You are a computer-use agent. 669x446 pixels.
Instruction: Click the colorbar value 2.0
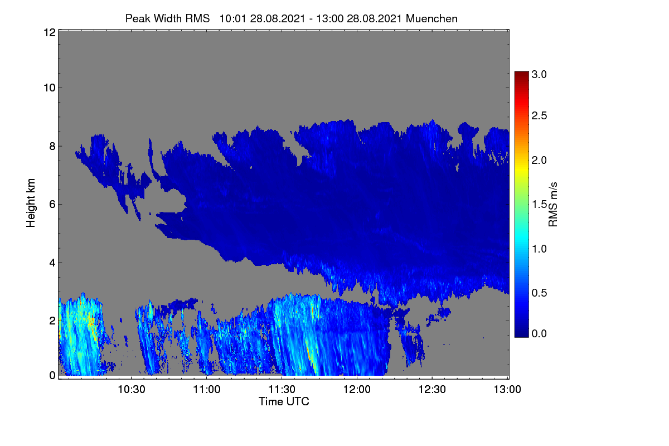(539, 160)
